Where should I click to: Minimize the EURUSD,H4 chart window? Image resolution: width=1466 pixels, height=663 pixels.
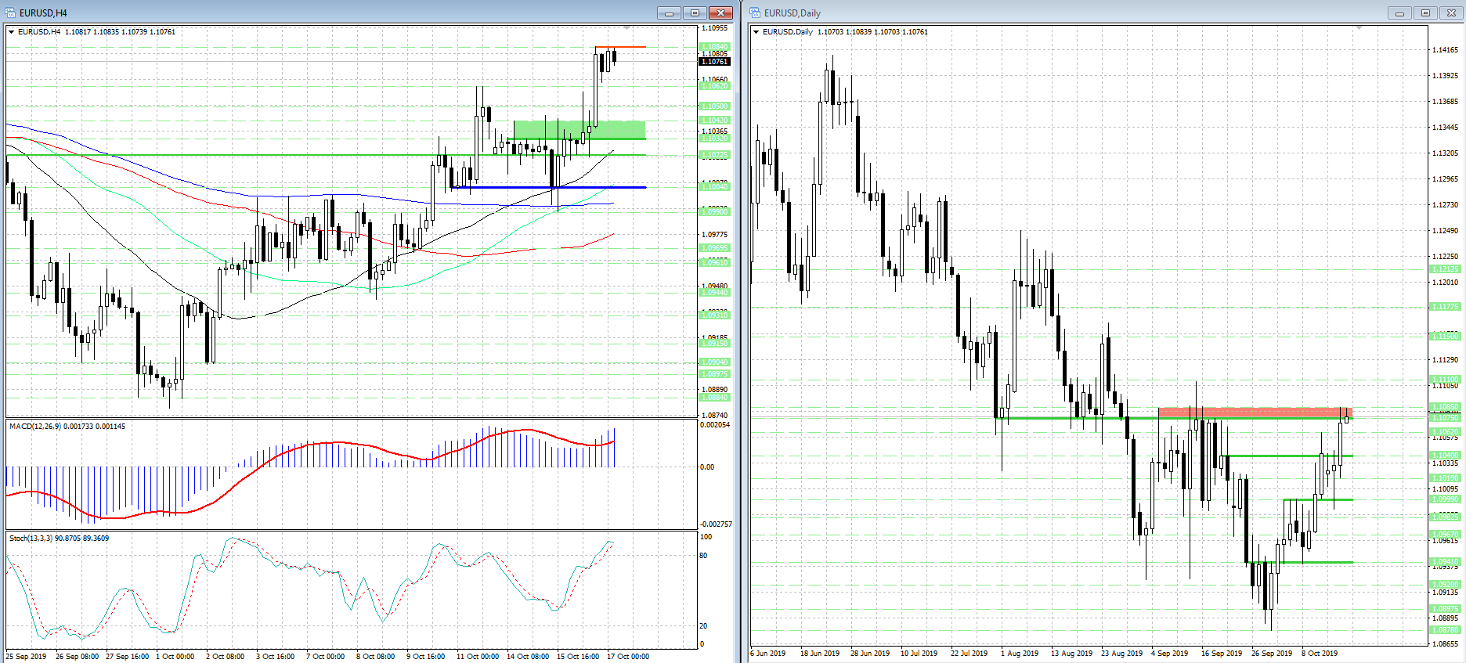[x=669, y=13]
